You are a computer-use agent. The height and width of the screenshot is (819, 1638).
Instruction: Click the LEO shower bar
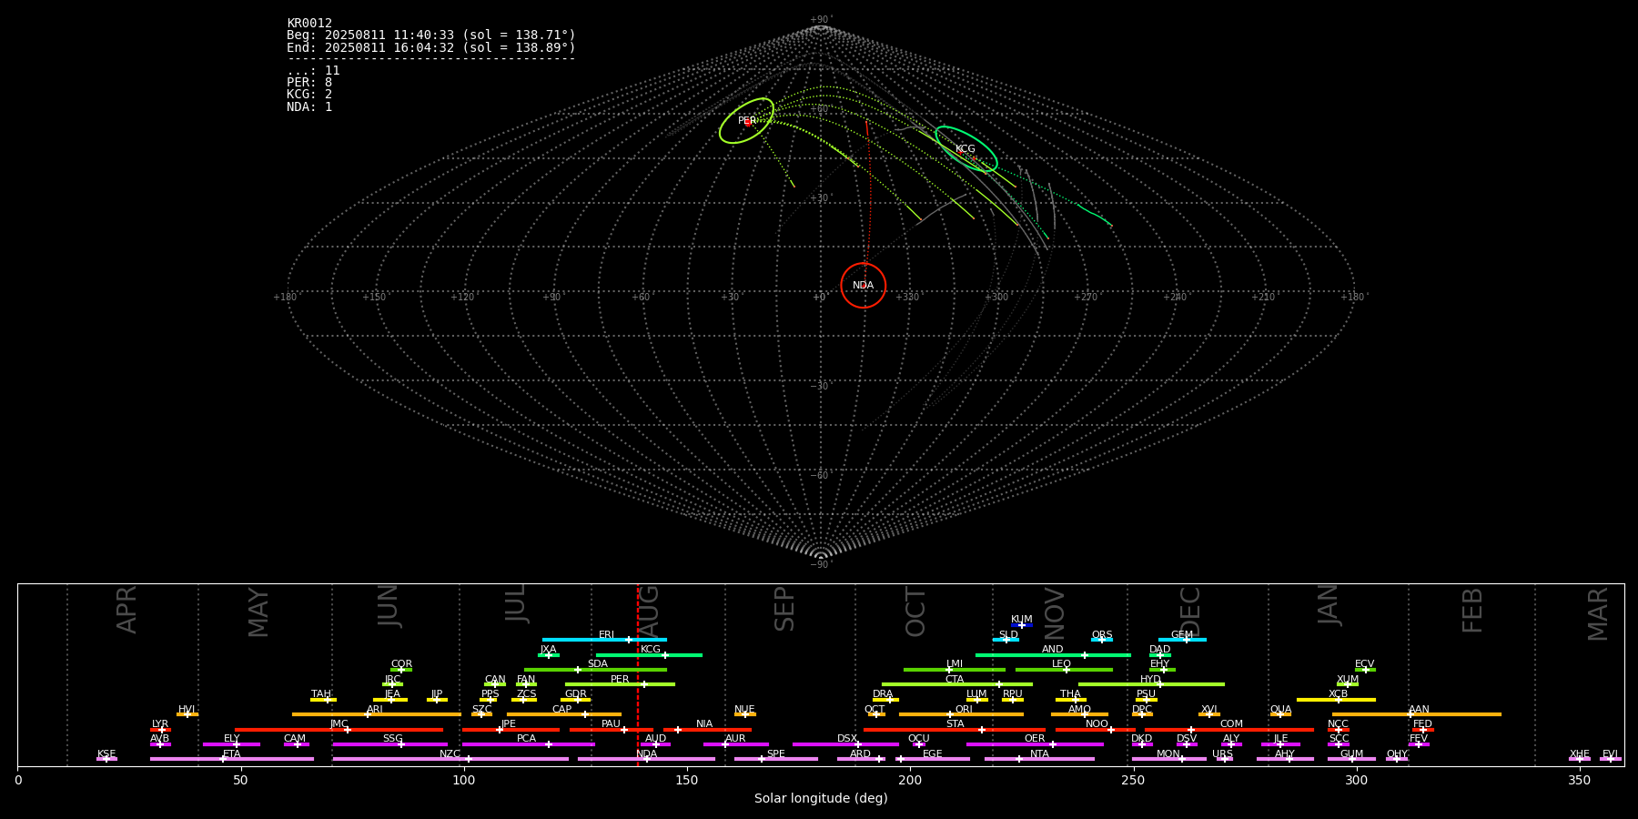coord(1064,670)
